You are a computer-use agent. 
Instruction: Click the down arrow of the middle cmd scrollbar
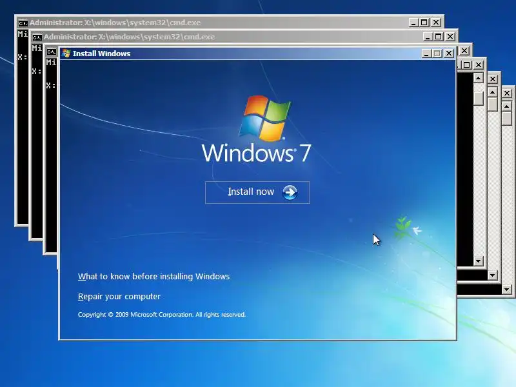tap(492, 275)
